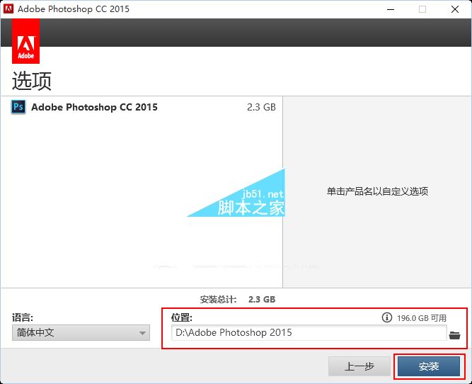Image resolution: width=472 pixels, height=384 pixels.
Task: Click the 选项 heading
Action: coord(32,81)
